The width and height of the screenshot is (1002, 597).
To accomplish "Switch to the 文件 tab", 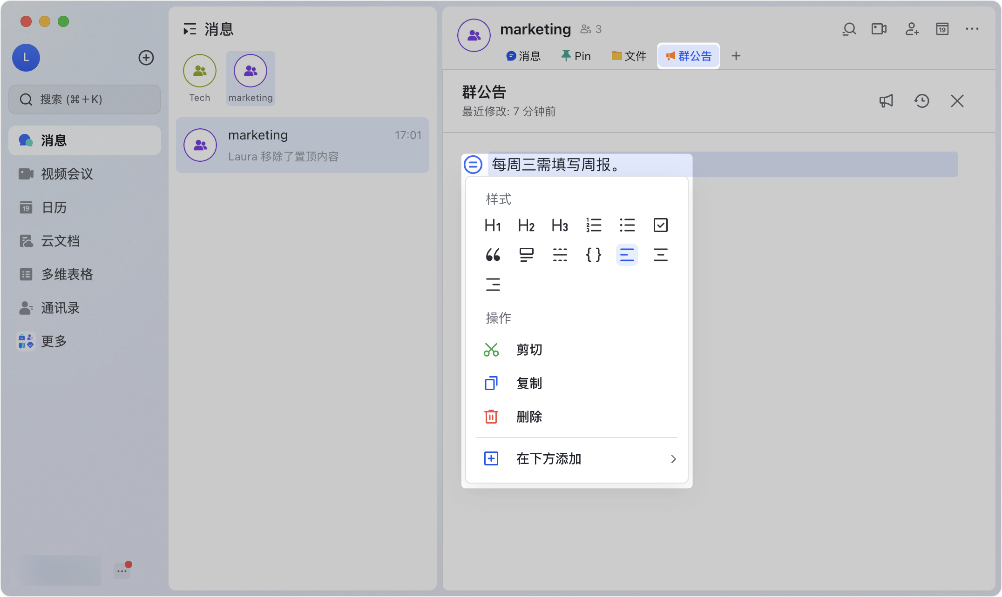I will point(629,56).
